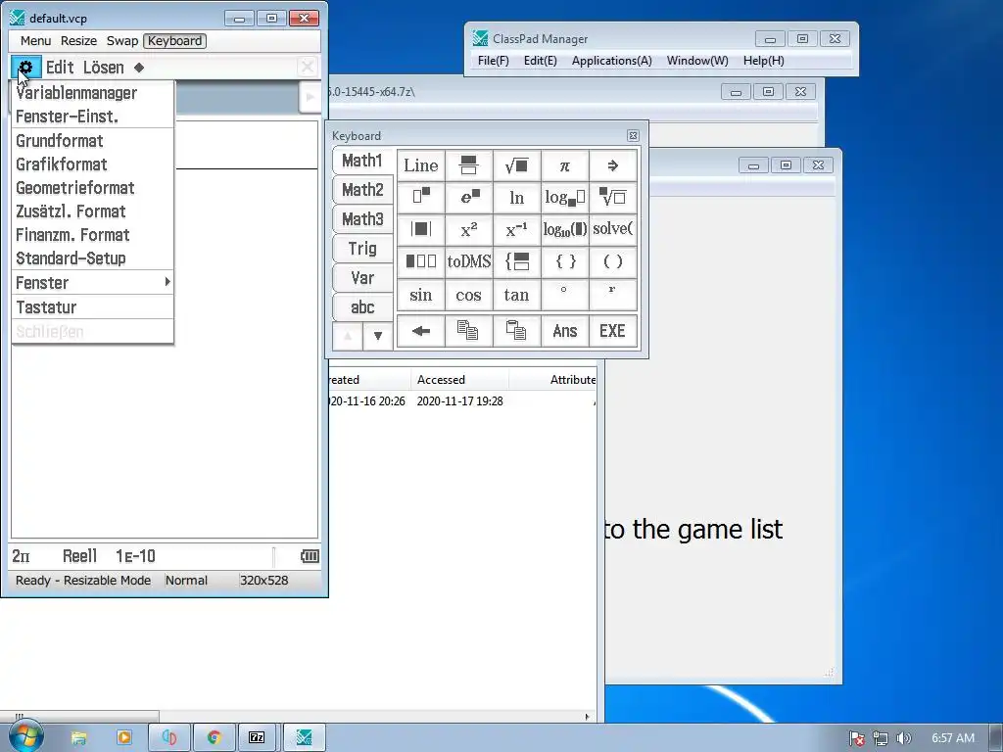Screen dimensions: 1003x752
Task: Insert pi symbol from keyboard
Action: coord(565,165)
